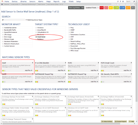This screenshot has height=125, width=138.
Task: Open help icon on POP3 Email Count card
Action: point(131,63)
